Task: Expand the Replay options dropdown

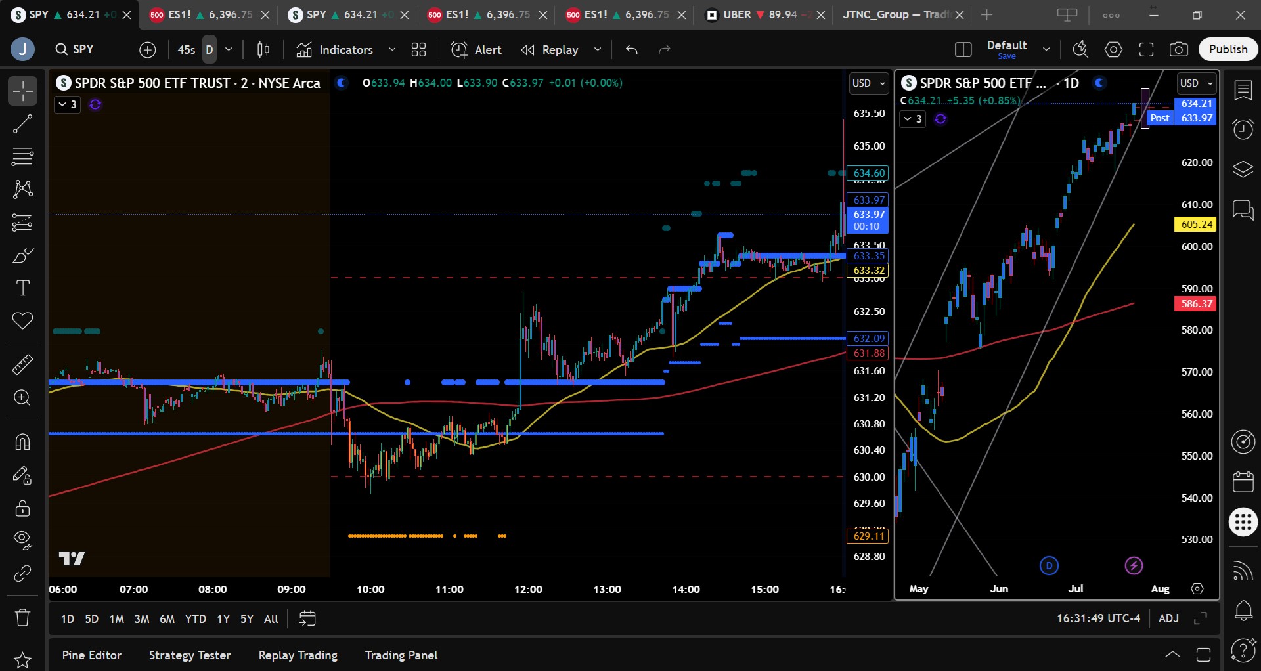Action: 598,49
